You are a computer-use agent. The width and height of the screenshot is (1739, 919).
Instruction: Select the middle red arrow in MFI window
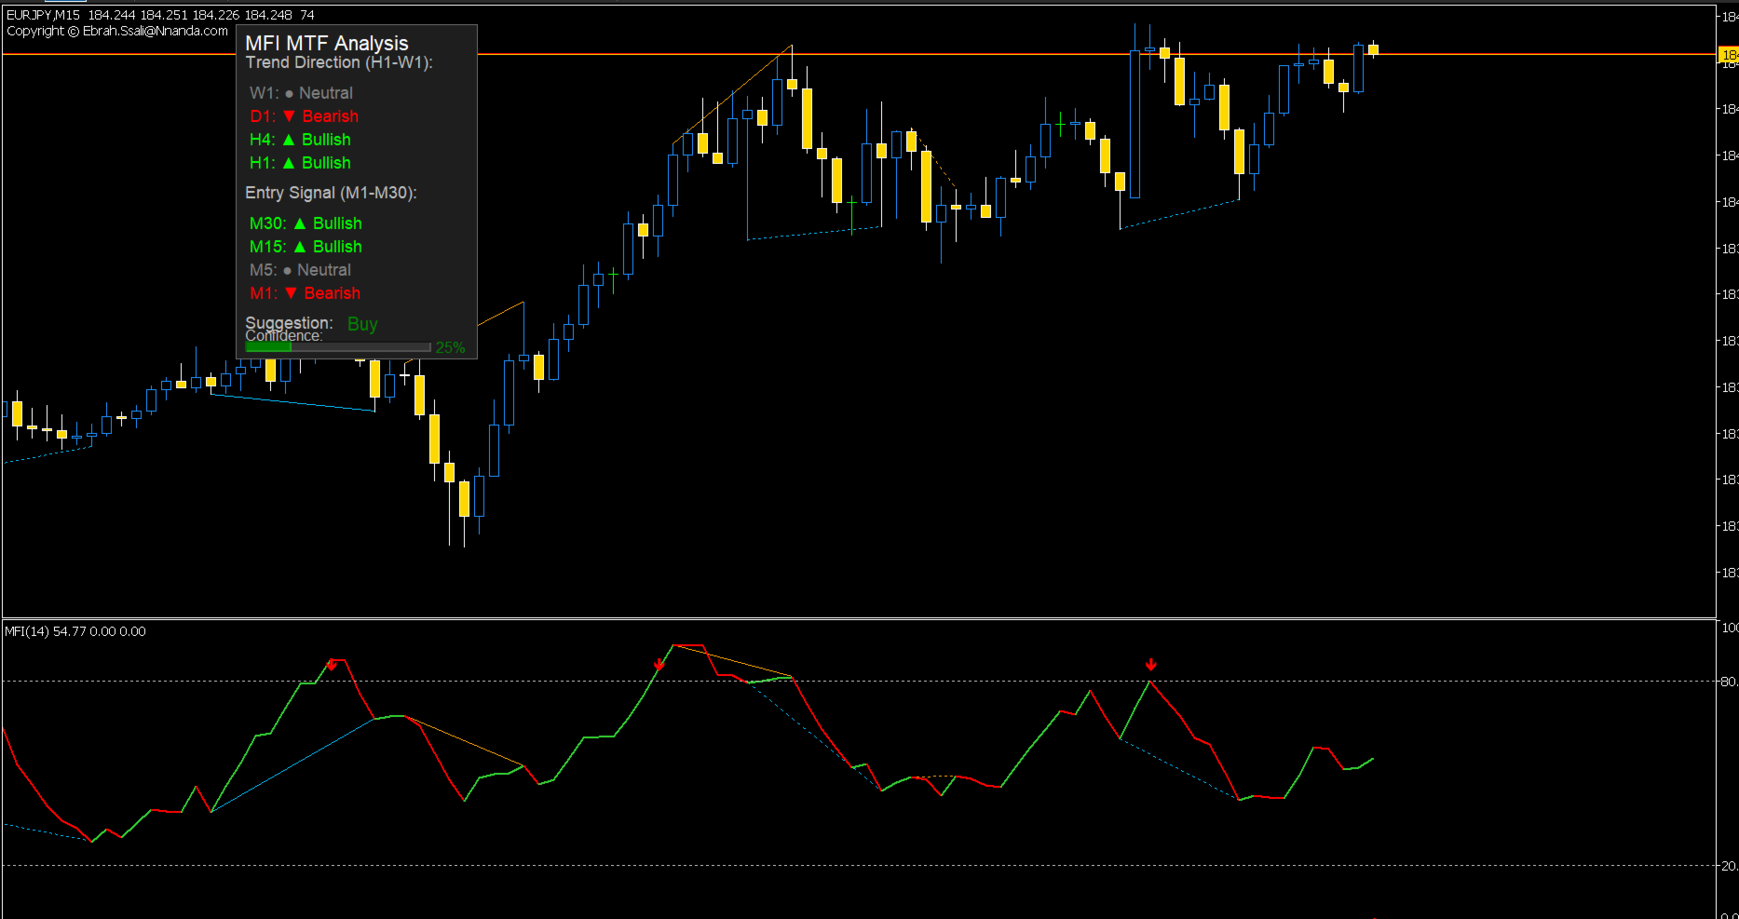[x=659, y=665]
